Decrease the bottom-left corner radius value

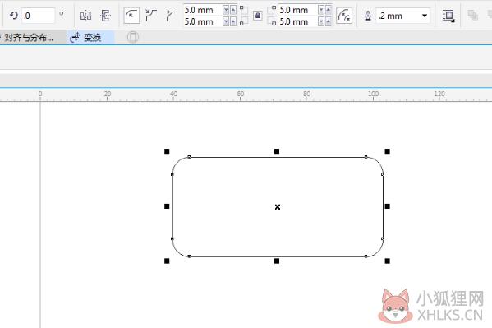click(x=226, y=21)
